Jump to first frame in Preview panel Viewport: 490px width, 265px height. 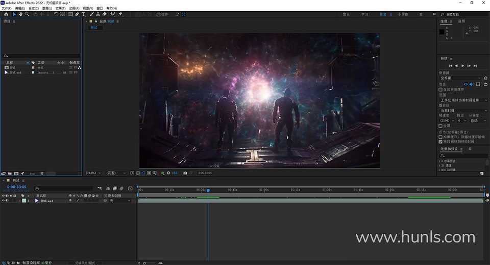[450, 66]
